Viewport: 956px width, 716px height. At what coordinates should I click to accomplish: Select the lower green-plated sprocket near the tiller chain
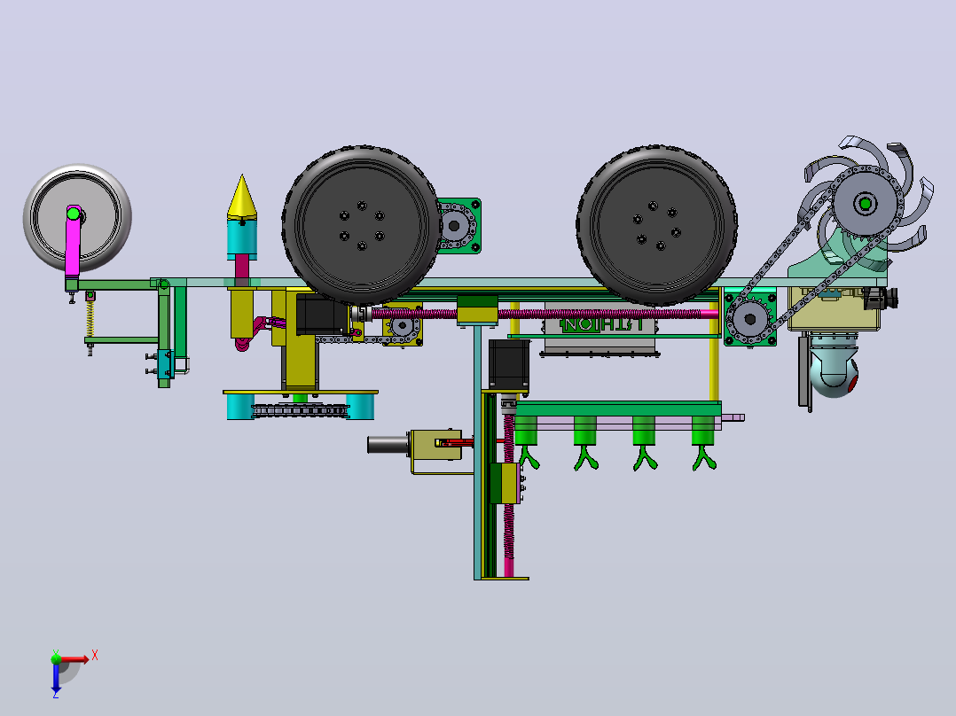tap(750, 319)
